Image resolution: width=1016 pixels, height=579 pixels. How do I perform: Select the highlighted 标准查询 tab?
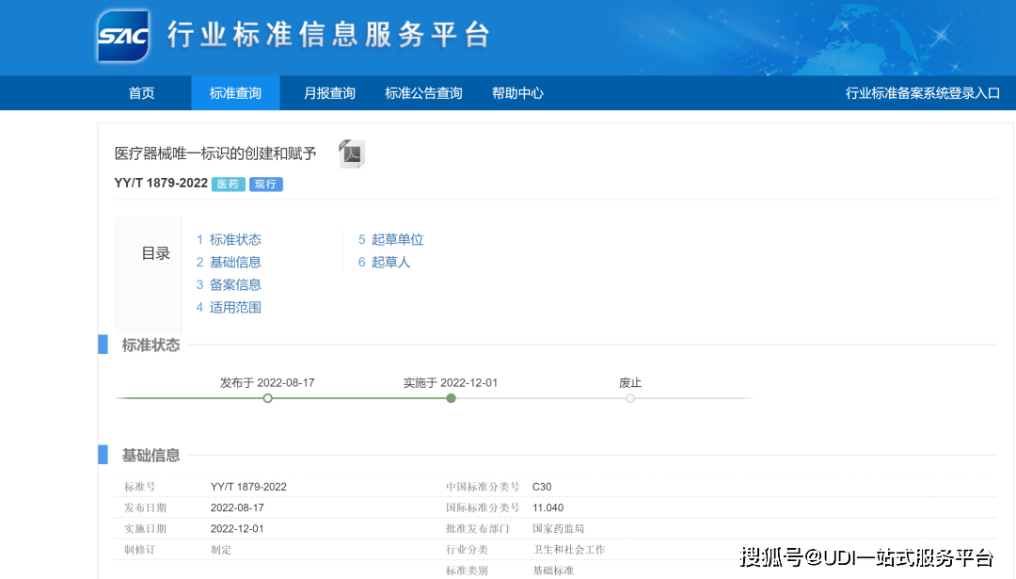point(235,92)
